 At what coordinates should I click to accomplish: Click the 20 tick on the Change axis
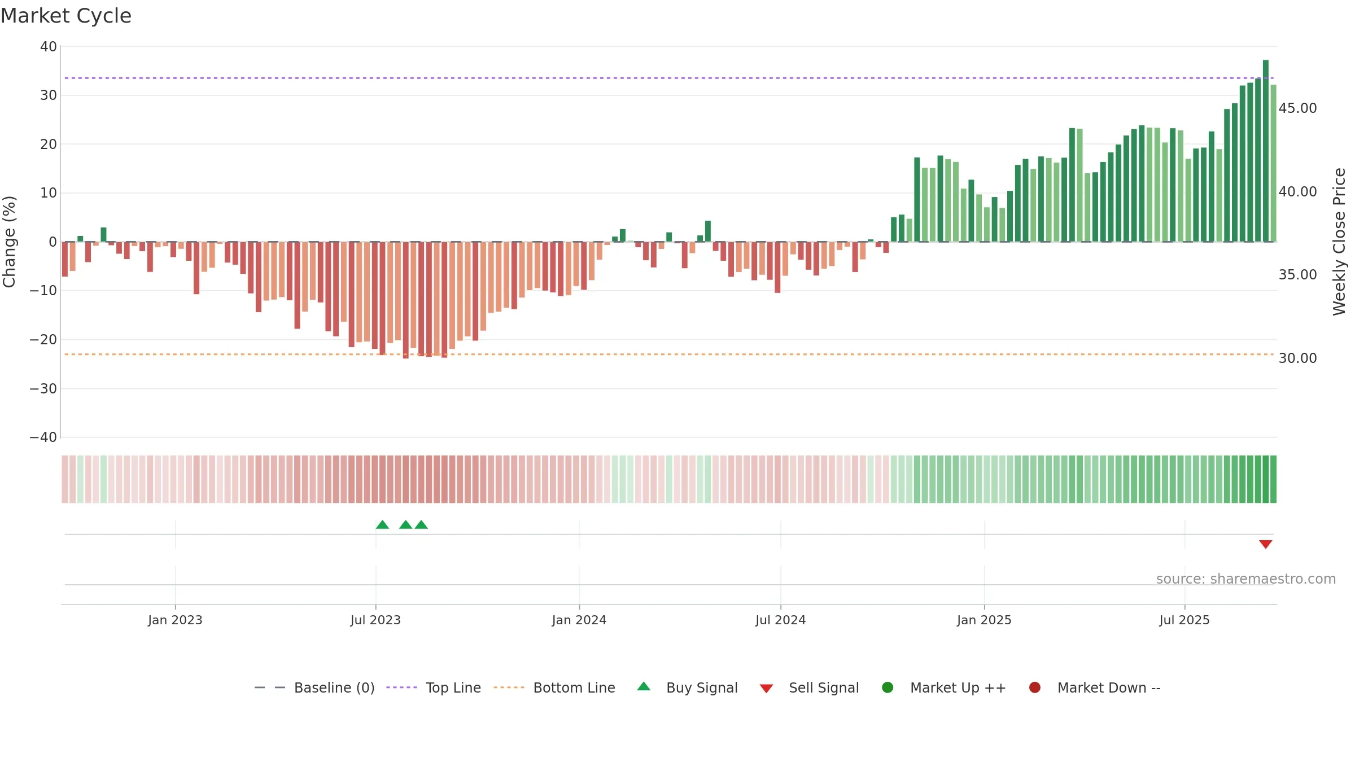click(x=49, y=144)
